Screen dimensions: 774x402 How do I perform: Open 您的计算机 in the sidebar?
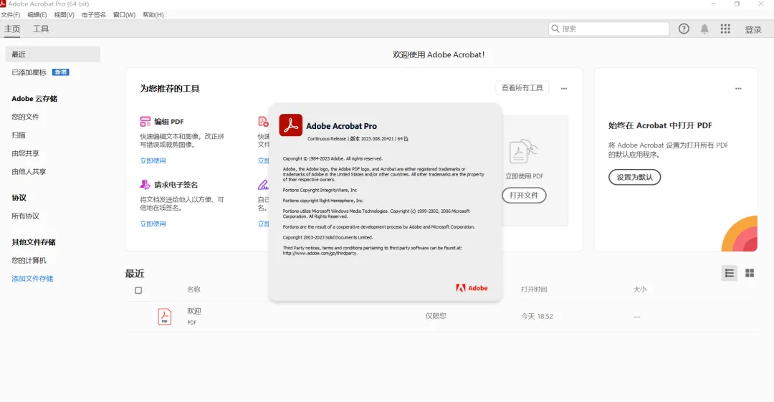(x=29, y=261)
